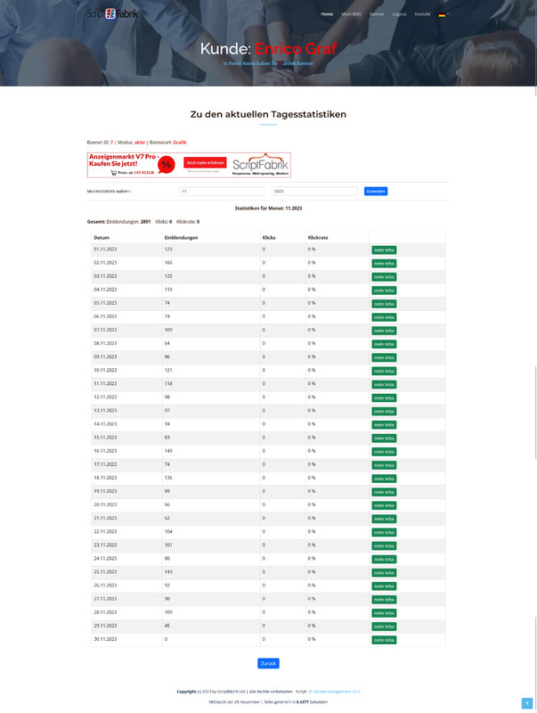This screenshot has width=537, height=713.
Task: Show mehr infos for 02.11.2023
Action: click(x=384, y=264)
